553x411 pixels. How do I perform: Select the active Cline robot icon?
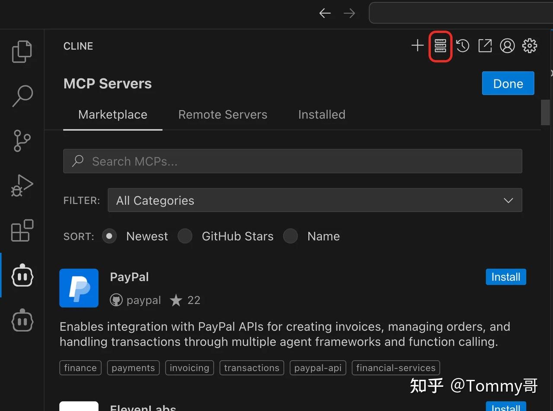click(x=22, y=275)
